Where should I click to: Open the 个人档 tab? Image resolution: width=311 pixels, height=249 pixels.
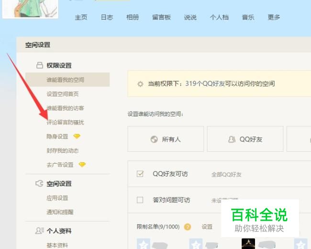(x=219, y=17)
